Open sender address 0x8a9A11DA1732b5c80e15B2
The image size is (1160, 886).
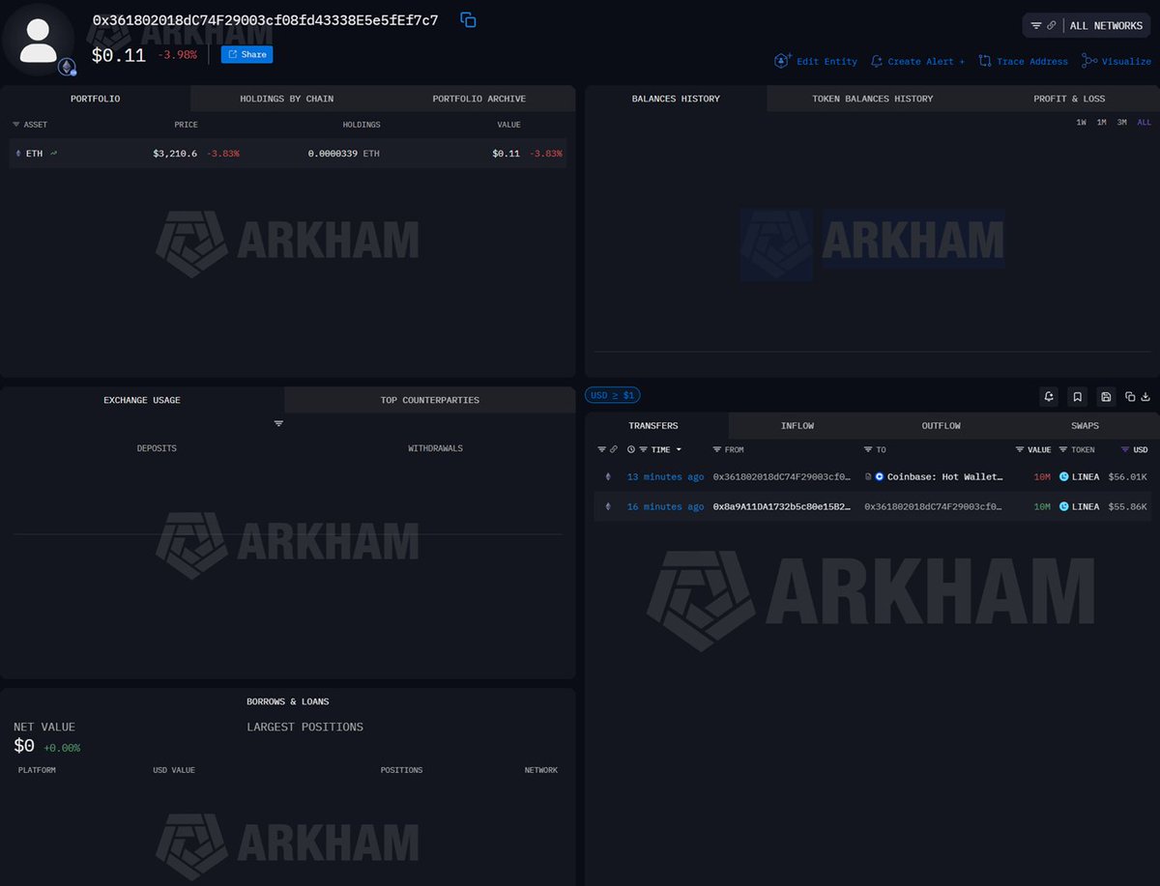782,506
